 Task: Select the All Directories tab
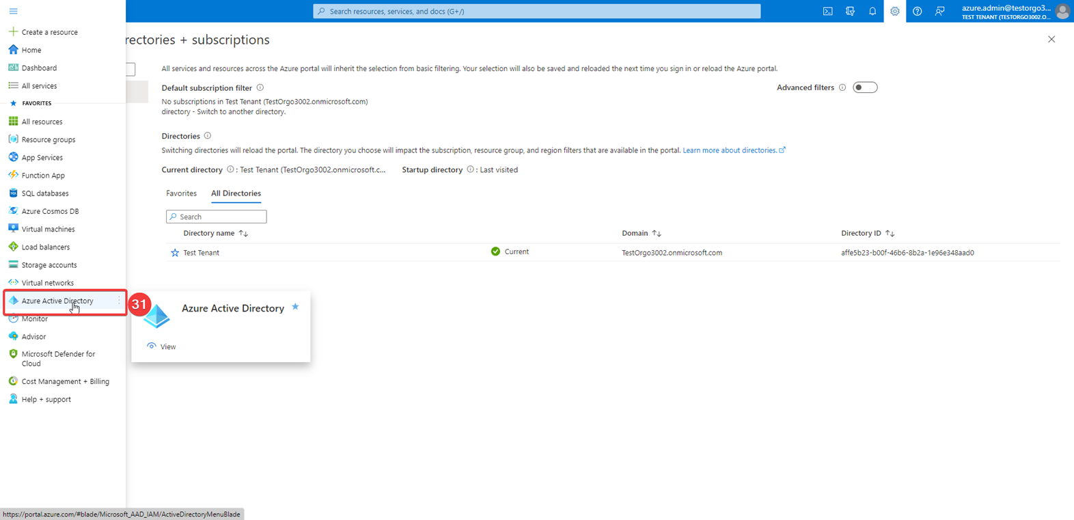236,193
